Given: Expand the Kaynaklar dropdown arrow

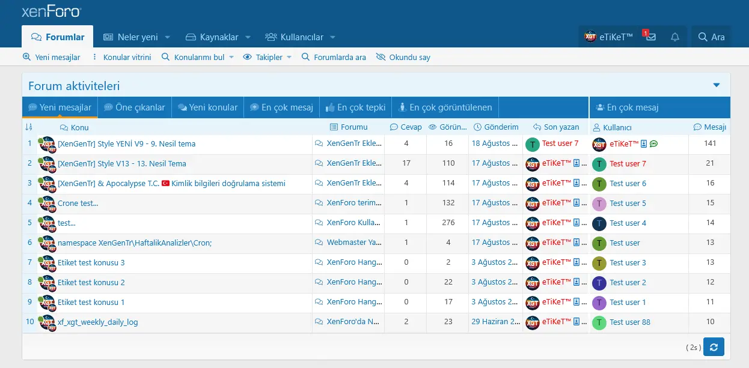Looking at the screenshot, I should pyautogui.click(x=248, y=37).
